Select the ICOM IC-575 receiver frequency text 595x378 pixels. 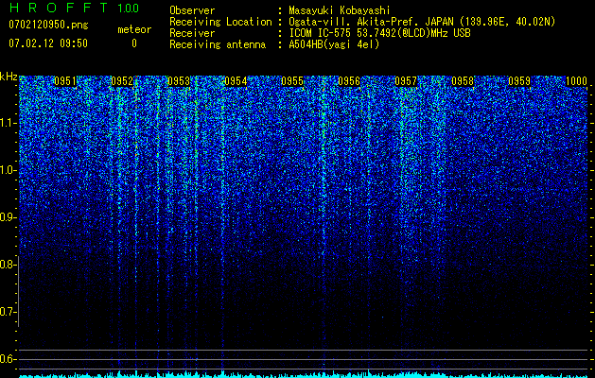[x=379, y=33]
